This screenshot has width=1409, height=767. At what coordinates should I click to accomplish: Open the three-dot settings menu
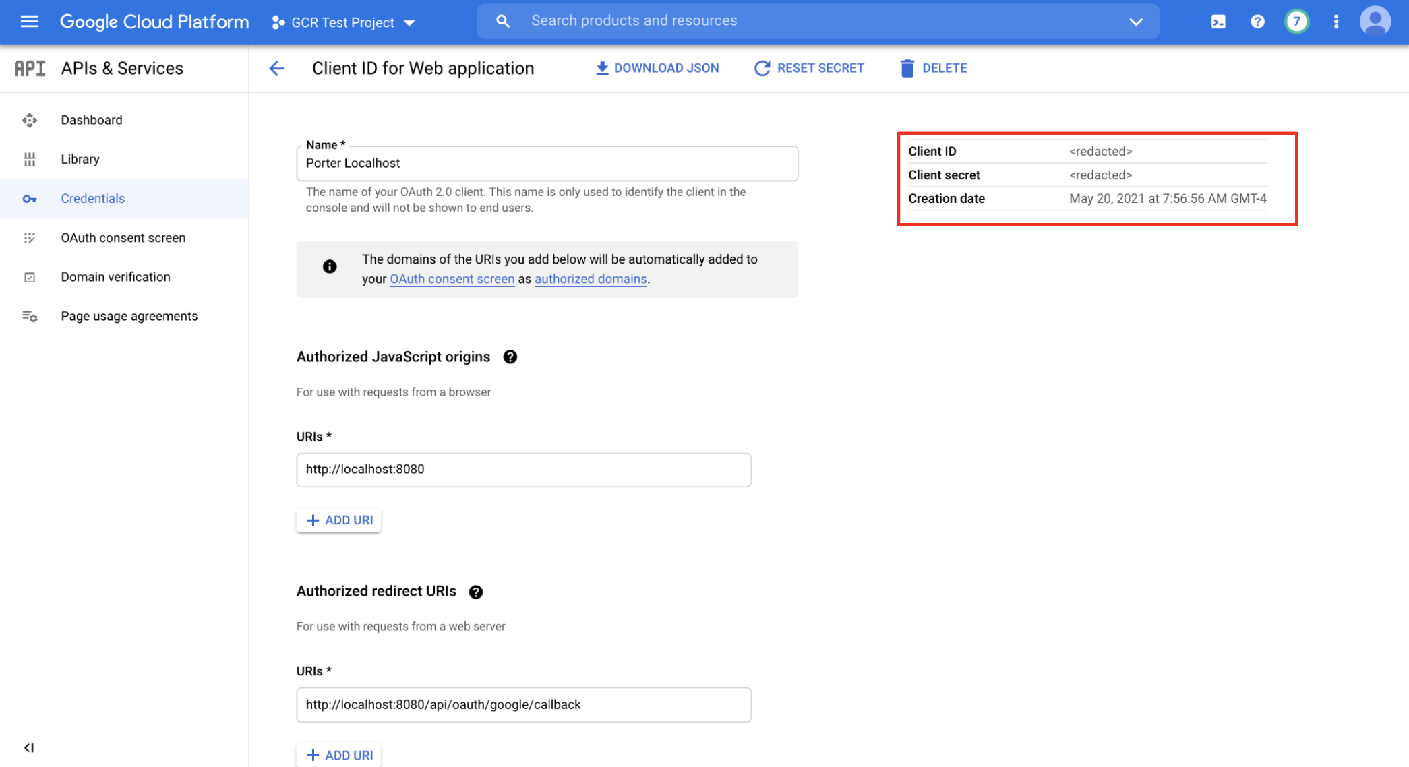[1336, 22]
